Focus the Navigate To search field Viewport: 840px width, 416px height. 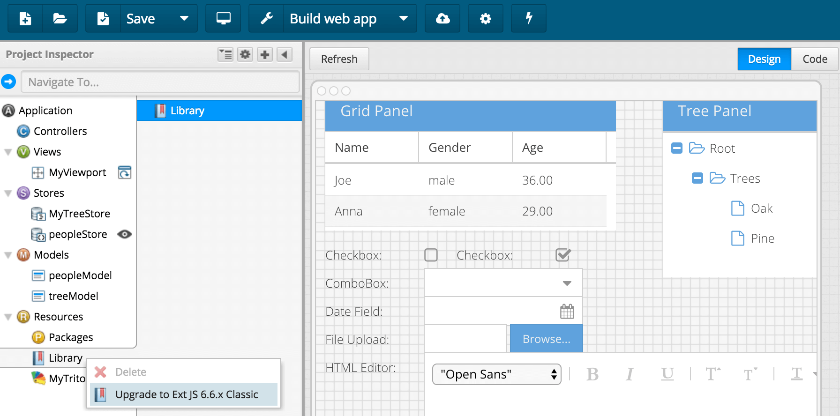160,82
